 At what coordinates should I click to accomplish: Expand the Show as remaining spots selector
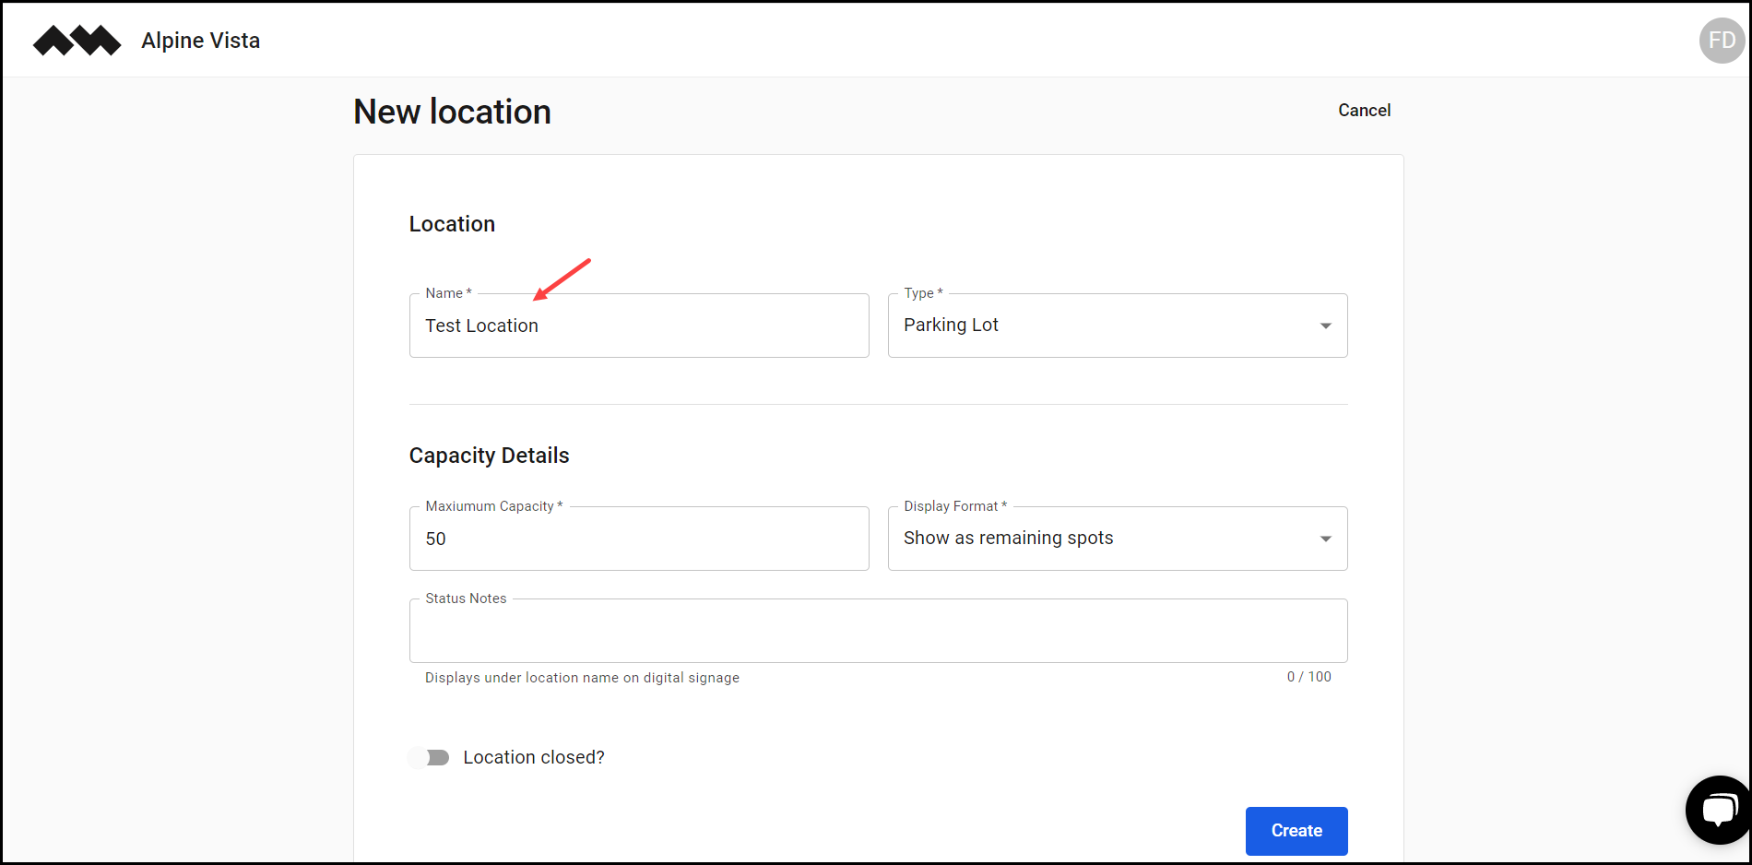coord(1118,539)
